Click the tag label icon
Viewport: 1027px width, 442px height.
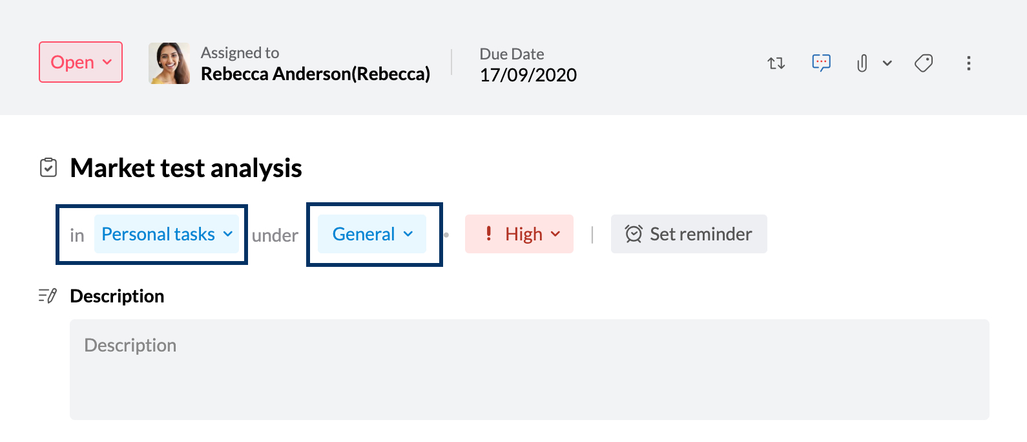tap(924, 63)
